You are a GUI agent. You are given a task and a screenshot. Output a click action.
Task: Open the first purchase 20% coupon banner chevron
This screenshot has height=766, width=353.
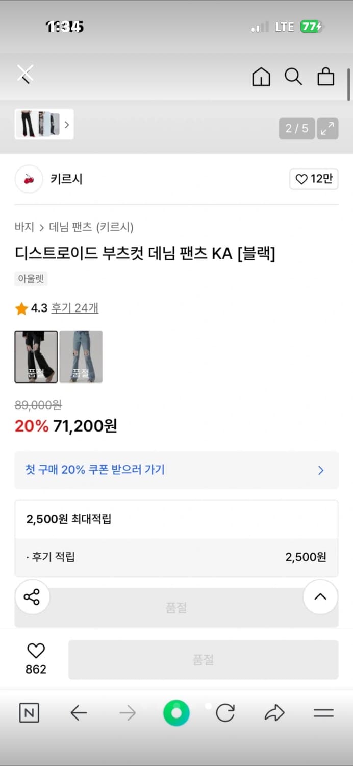click(x=320, y=470)
